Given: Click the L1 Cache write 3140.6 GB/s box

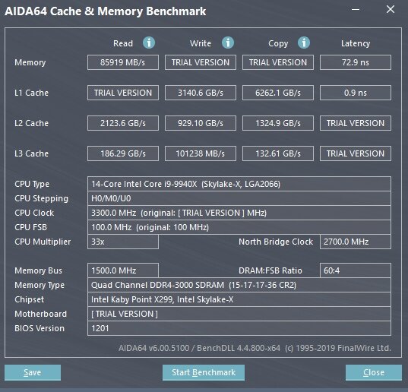Looking at the screenshot, I should pyautogui.click(x=201, y=93).
